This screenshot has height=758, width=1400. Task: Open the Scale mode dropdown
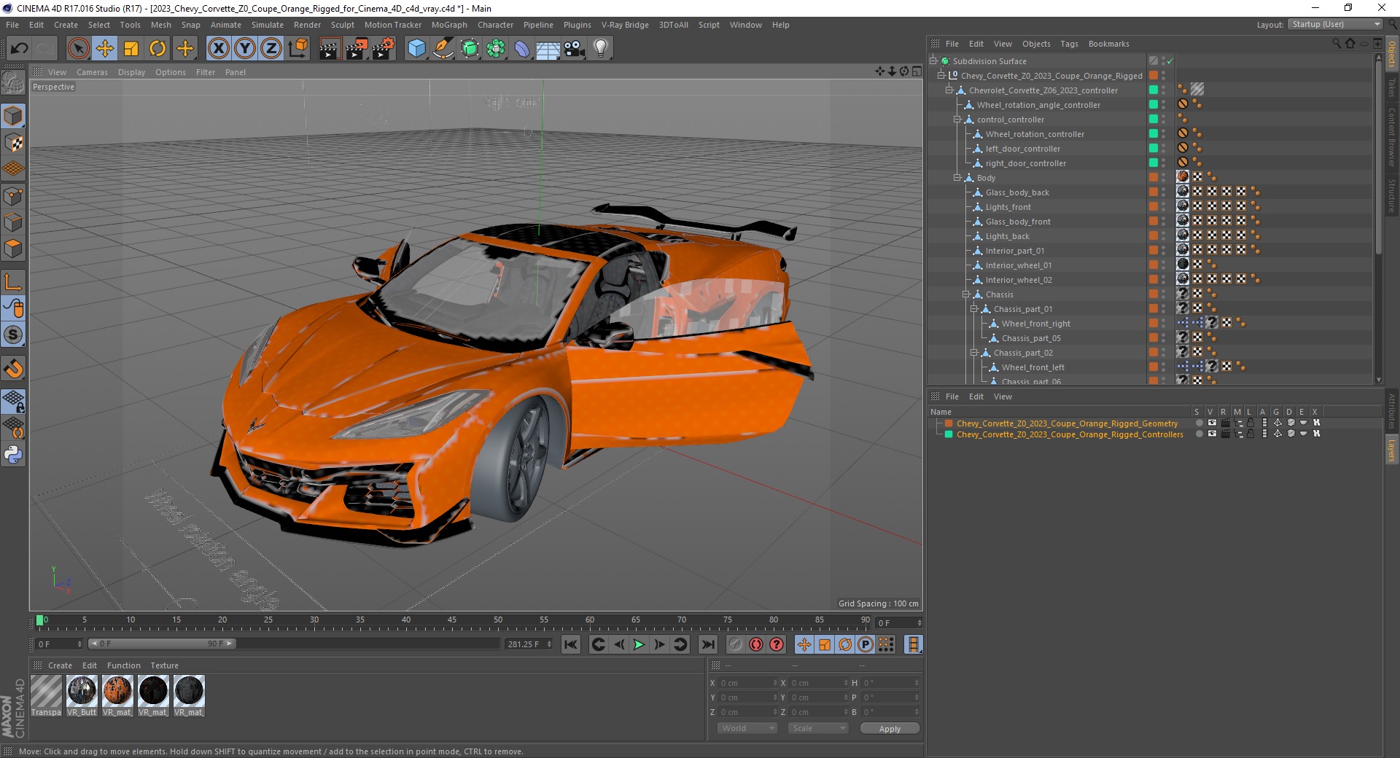coord(818,728)
